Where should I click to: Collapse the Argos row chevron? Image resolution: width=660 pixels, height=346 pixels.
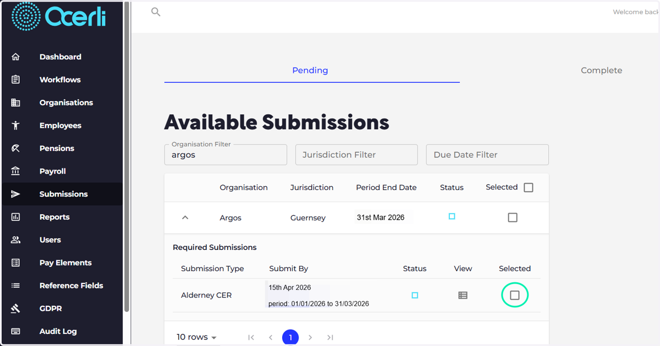click(x=185, y=217)
